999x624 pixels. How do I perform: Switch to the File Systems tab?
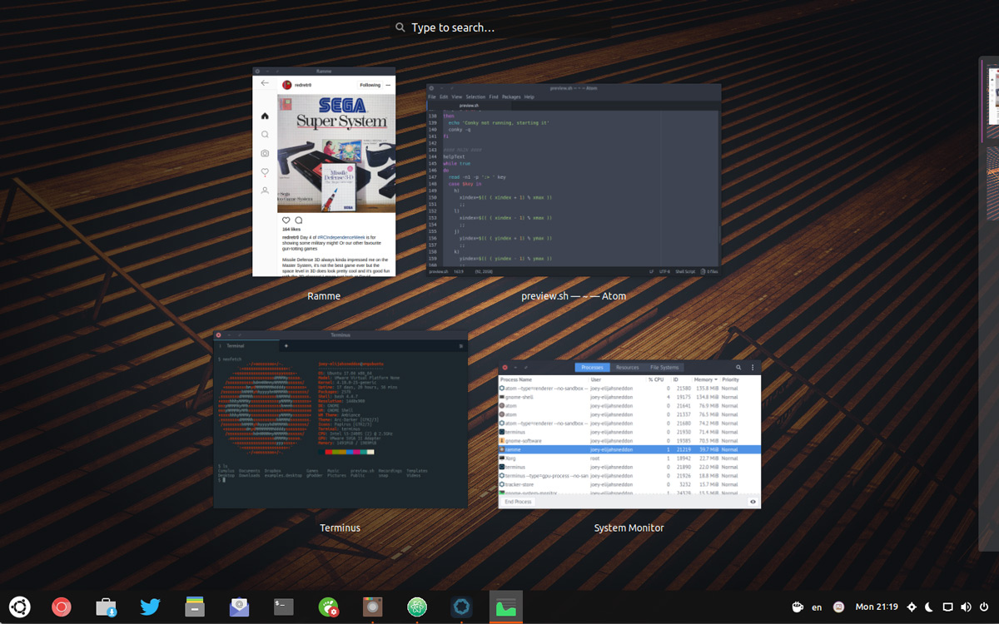664,367
